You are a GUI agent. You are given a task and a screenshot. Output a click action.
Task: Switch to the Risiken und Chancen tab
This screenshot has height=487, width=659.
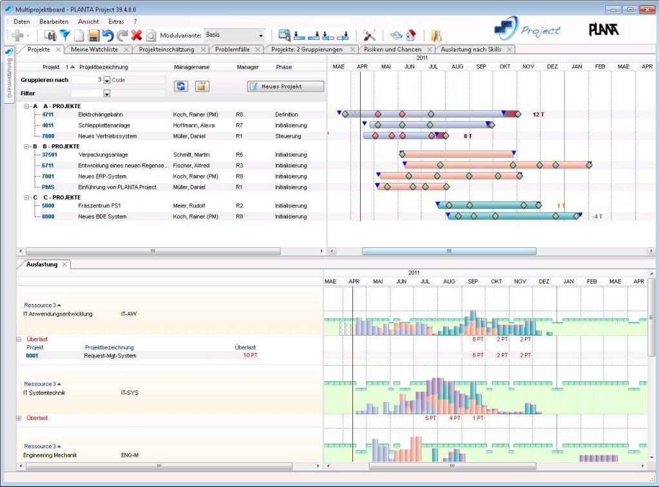click(x=392, y=49)
